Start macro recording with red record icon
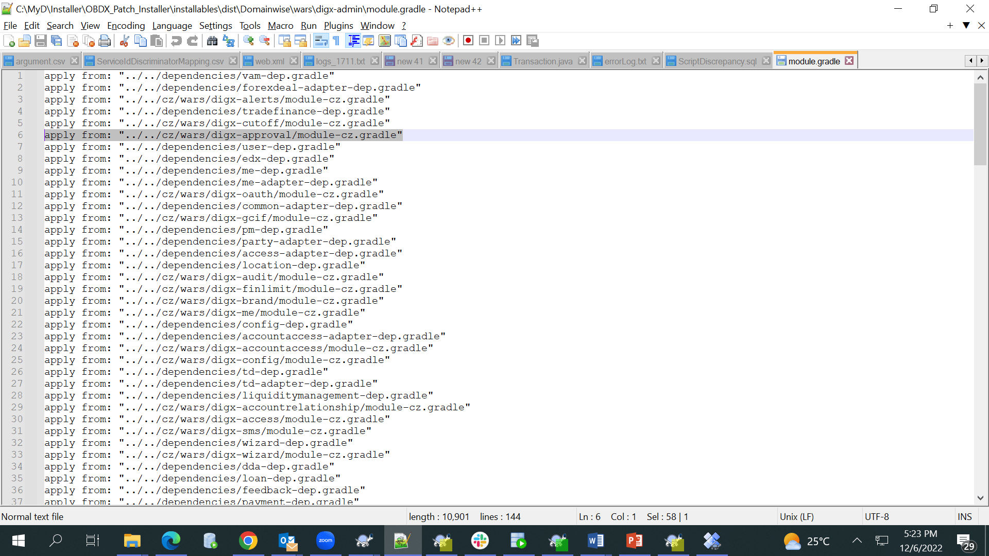 point(468,40)
